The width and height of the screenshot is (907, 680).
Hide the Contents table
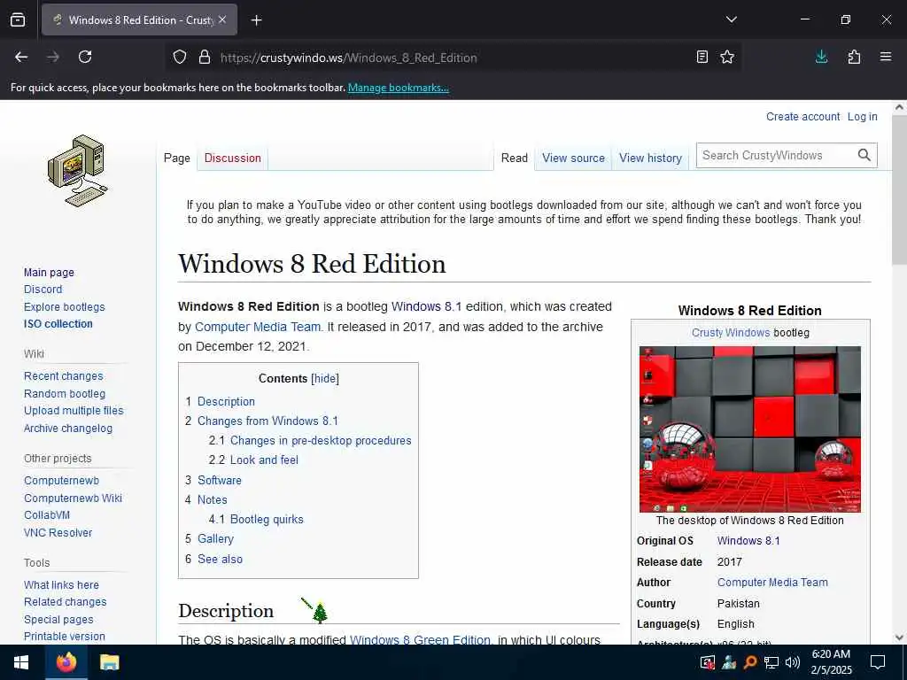325,379
